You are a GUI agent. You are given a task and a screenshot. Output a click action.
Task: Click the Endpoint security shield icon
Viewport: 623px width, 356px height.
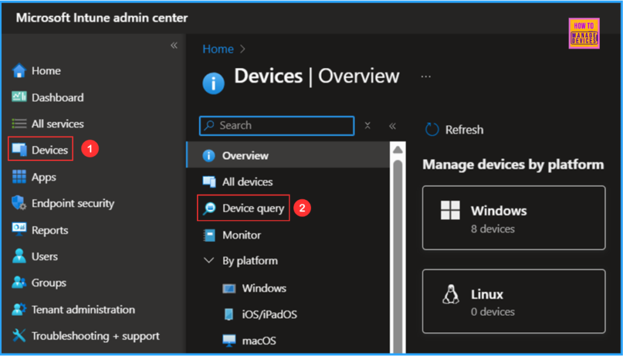[x=19, y=203]
